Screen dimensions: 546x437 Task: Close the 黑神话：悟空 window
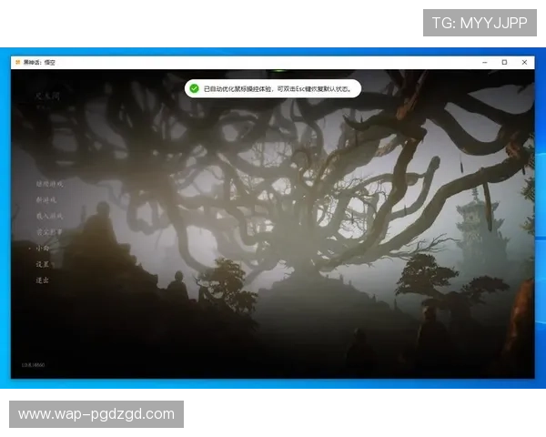(x=524, y=63)
